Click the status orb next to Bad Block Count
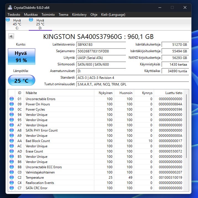Image resolution: width=198 pixels, height=198 pixels. 12,141
